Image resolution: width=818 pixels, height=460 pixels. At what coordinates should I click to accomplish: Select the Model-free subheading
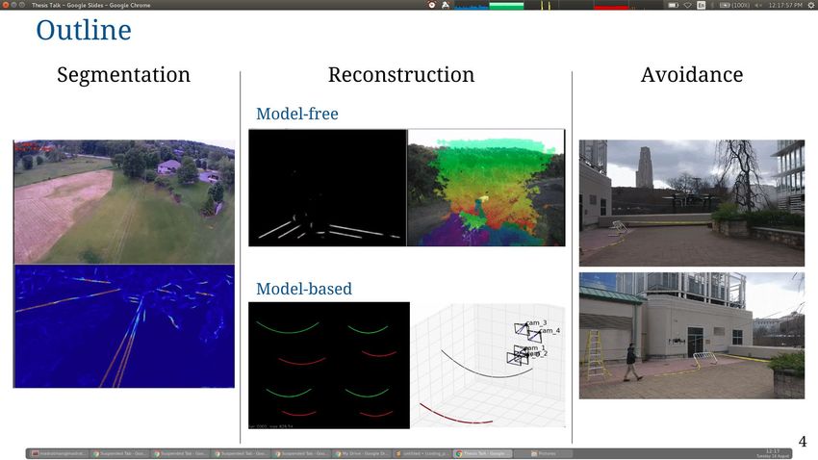[x=296, y=114]
